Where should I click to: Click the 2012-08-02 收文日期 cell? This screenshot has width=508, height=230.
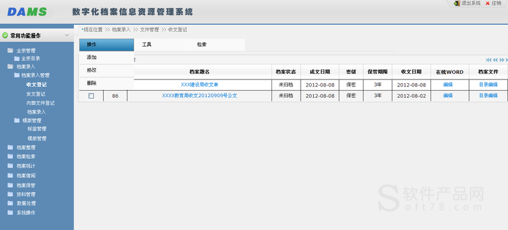click(x=411, y=96)
